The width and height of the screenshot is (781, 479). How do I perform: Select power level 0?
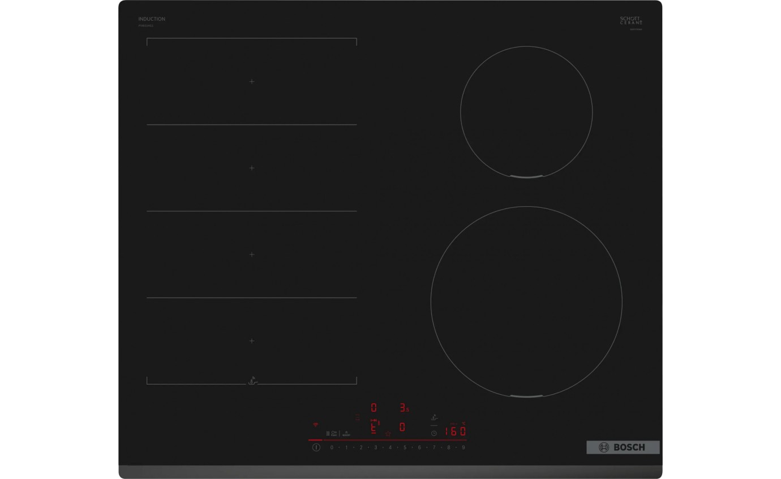(332, 447)
